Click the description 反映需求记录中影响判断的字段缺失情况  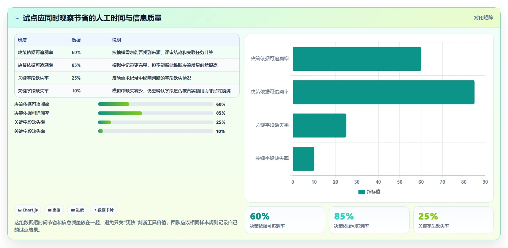(152, 78)
